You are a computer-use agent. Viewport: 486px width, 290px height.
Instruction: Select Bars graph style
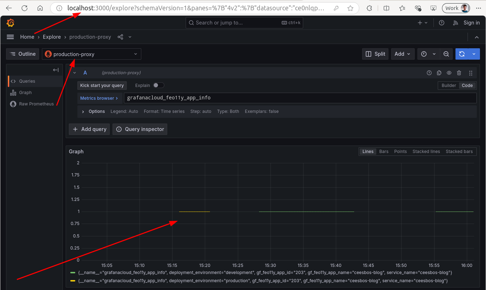384,152
